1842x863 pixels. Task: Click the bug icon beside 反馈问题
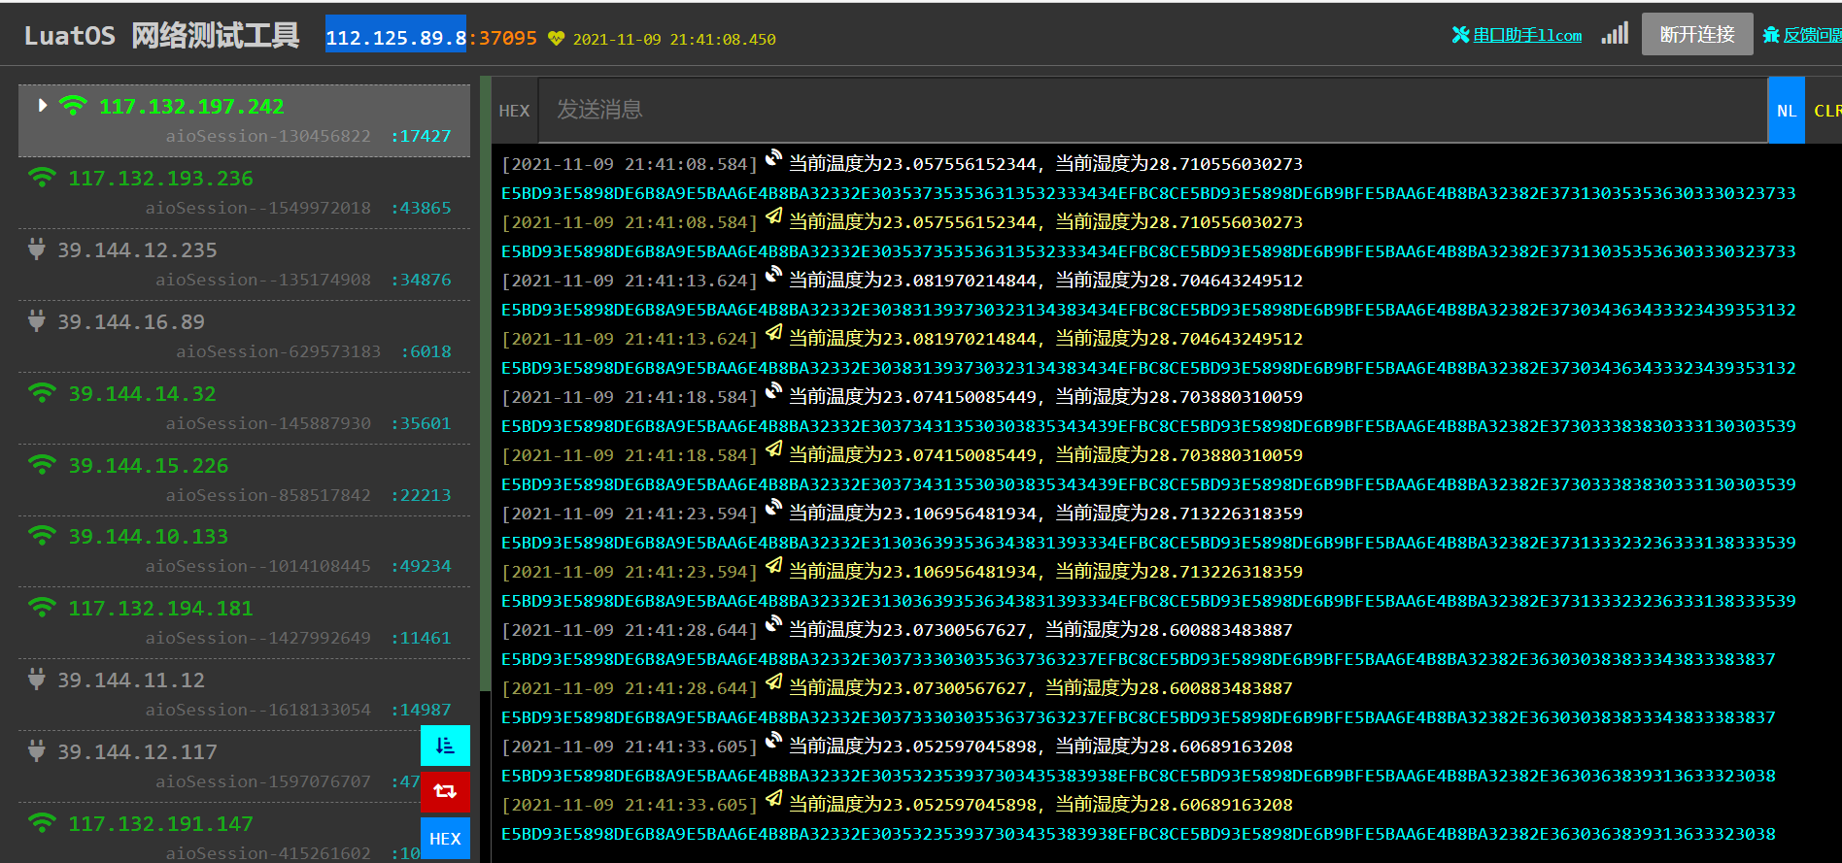pos(1771,35)
